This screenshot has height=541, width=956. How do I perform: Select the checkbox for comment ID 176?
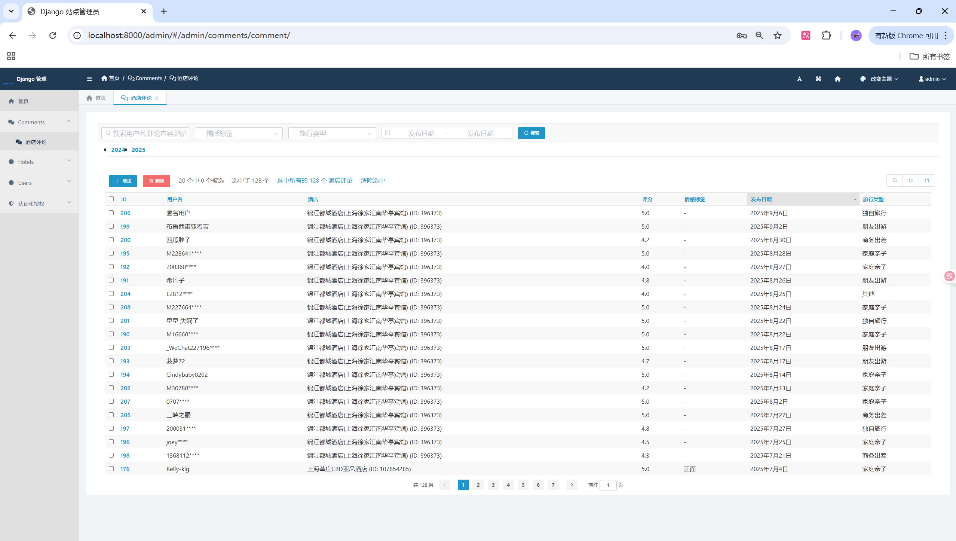click(x=111, y=469)
